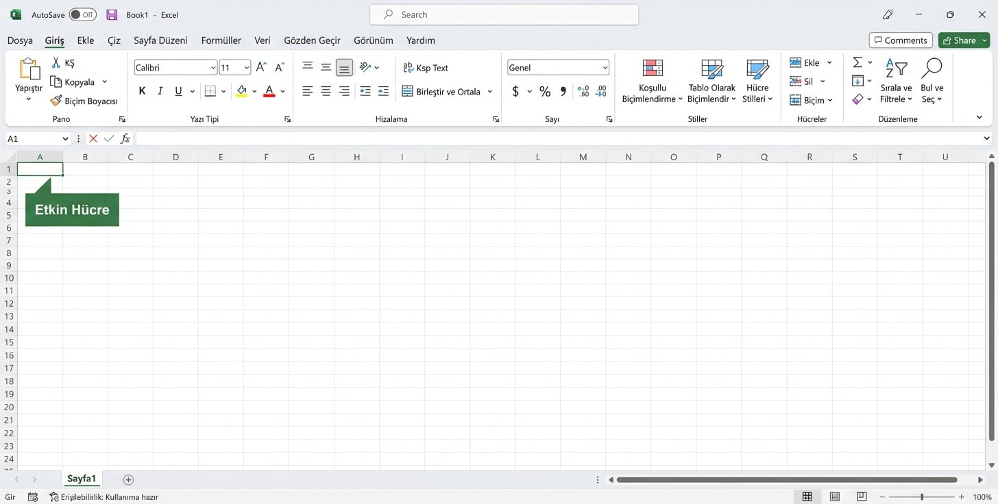The width and height of the screenshot is (998, 504).
Task: Click the borders icon
Action: pos(210,91)
